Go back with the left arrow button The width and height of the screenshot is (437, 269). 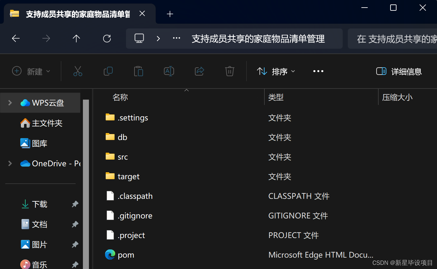tap(16, 39)
